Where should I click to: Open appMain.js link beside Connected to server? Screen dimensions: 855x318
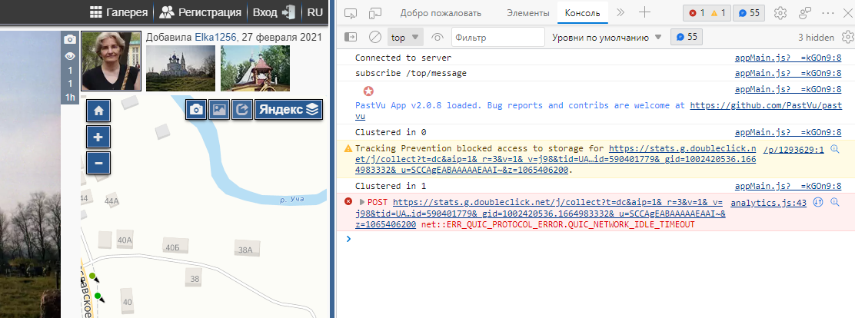[788, 58]
